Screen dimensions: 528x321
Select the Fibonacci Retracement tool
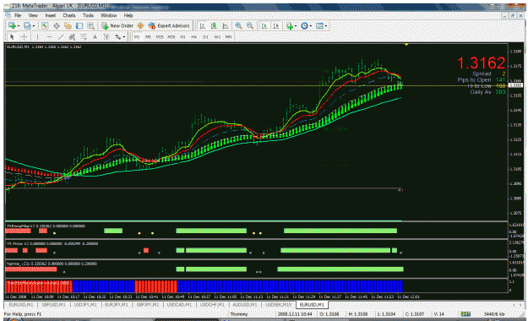(x=84, y=36)
